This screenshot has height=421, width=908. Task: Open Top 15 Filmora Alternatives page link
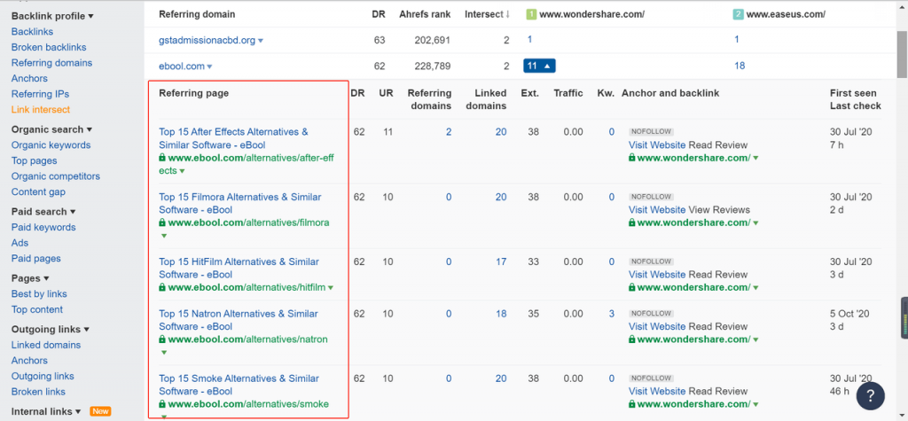click(x=240, y=204)
